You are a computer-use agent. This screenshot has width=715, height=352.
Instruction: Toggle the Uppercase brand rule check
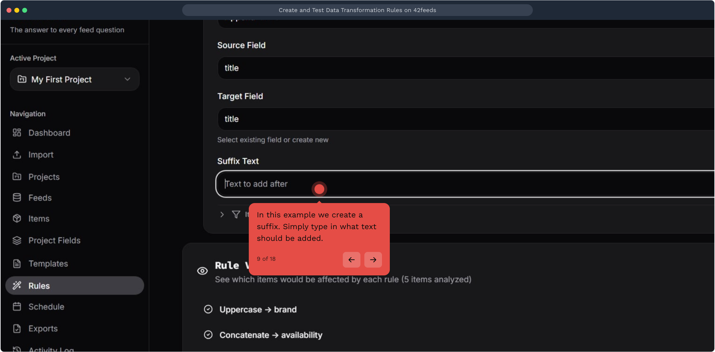click(x=208, y=309)
